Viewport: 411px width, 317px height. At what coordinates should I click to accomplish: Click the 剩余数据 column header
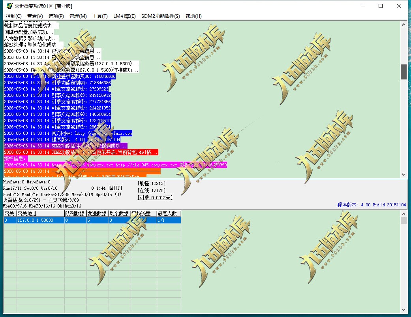(120, 213)
